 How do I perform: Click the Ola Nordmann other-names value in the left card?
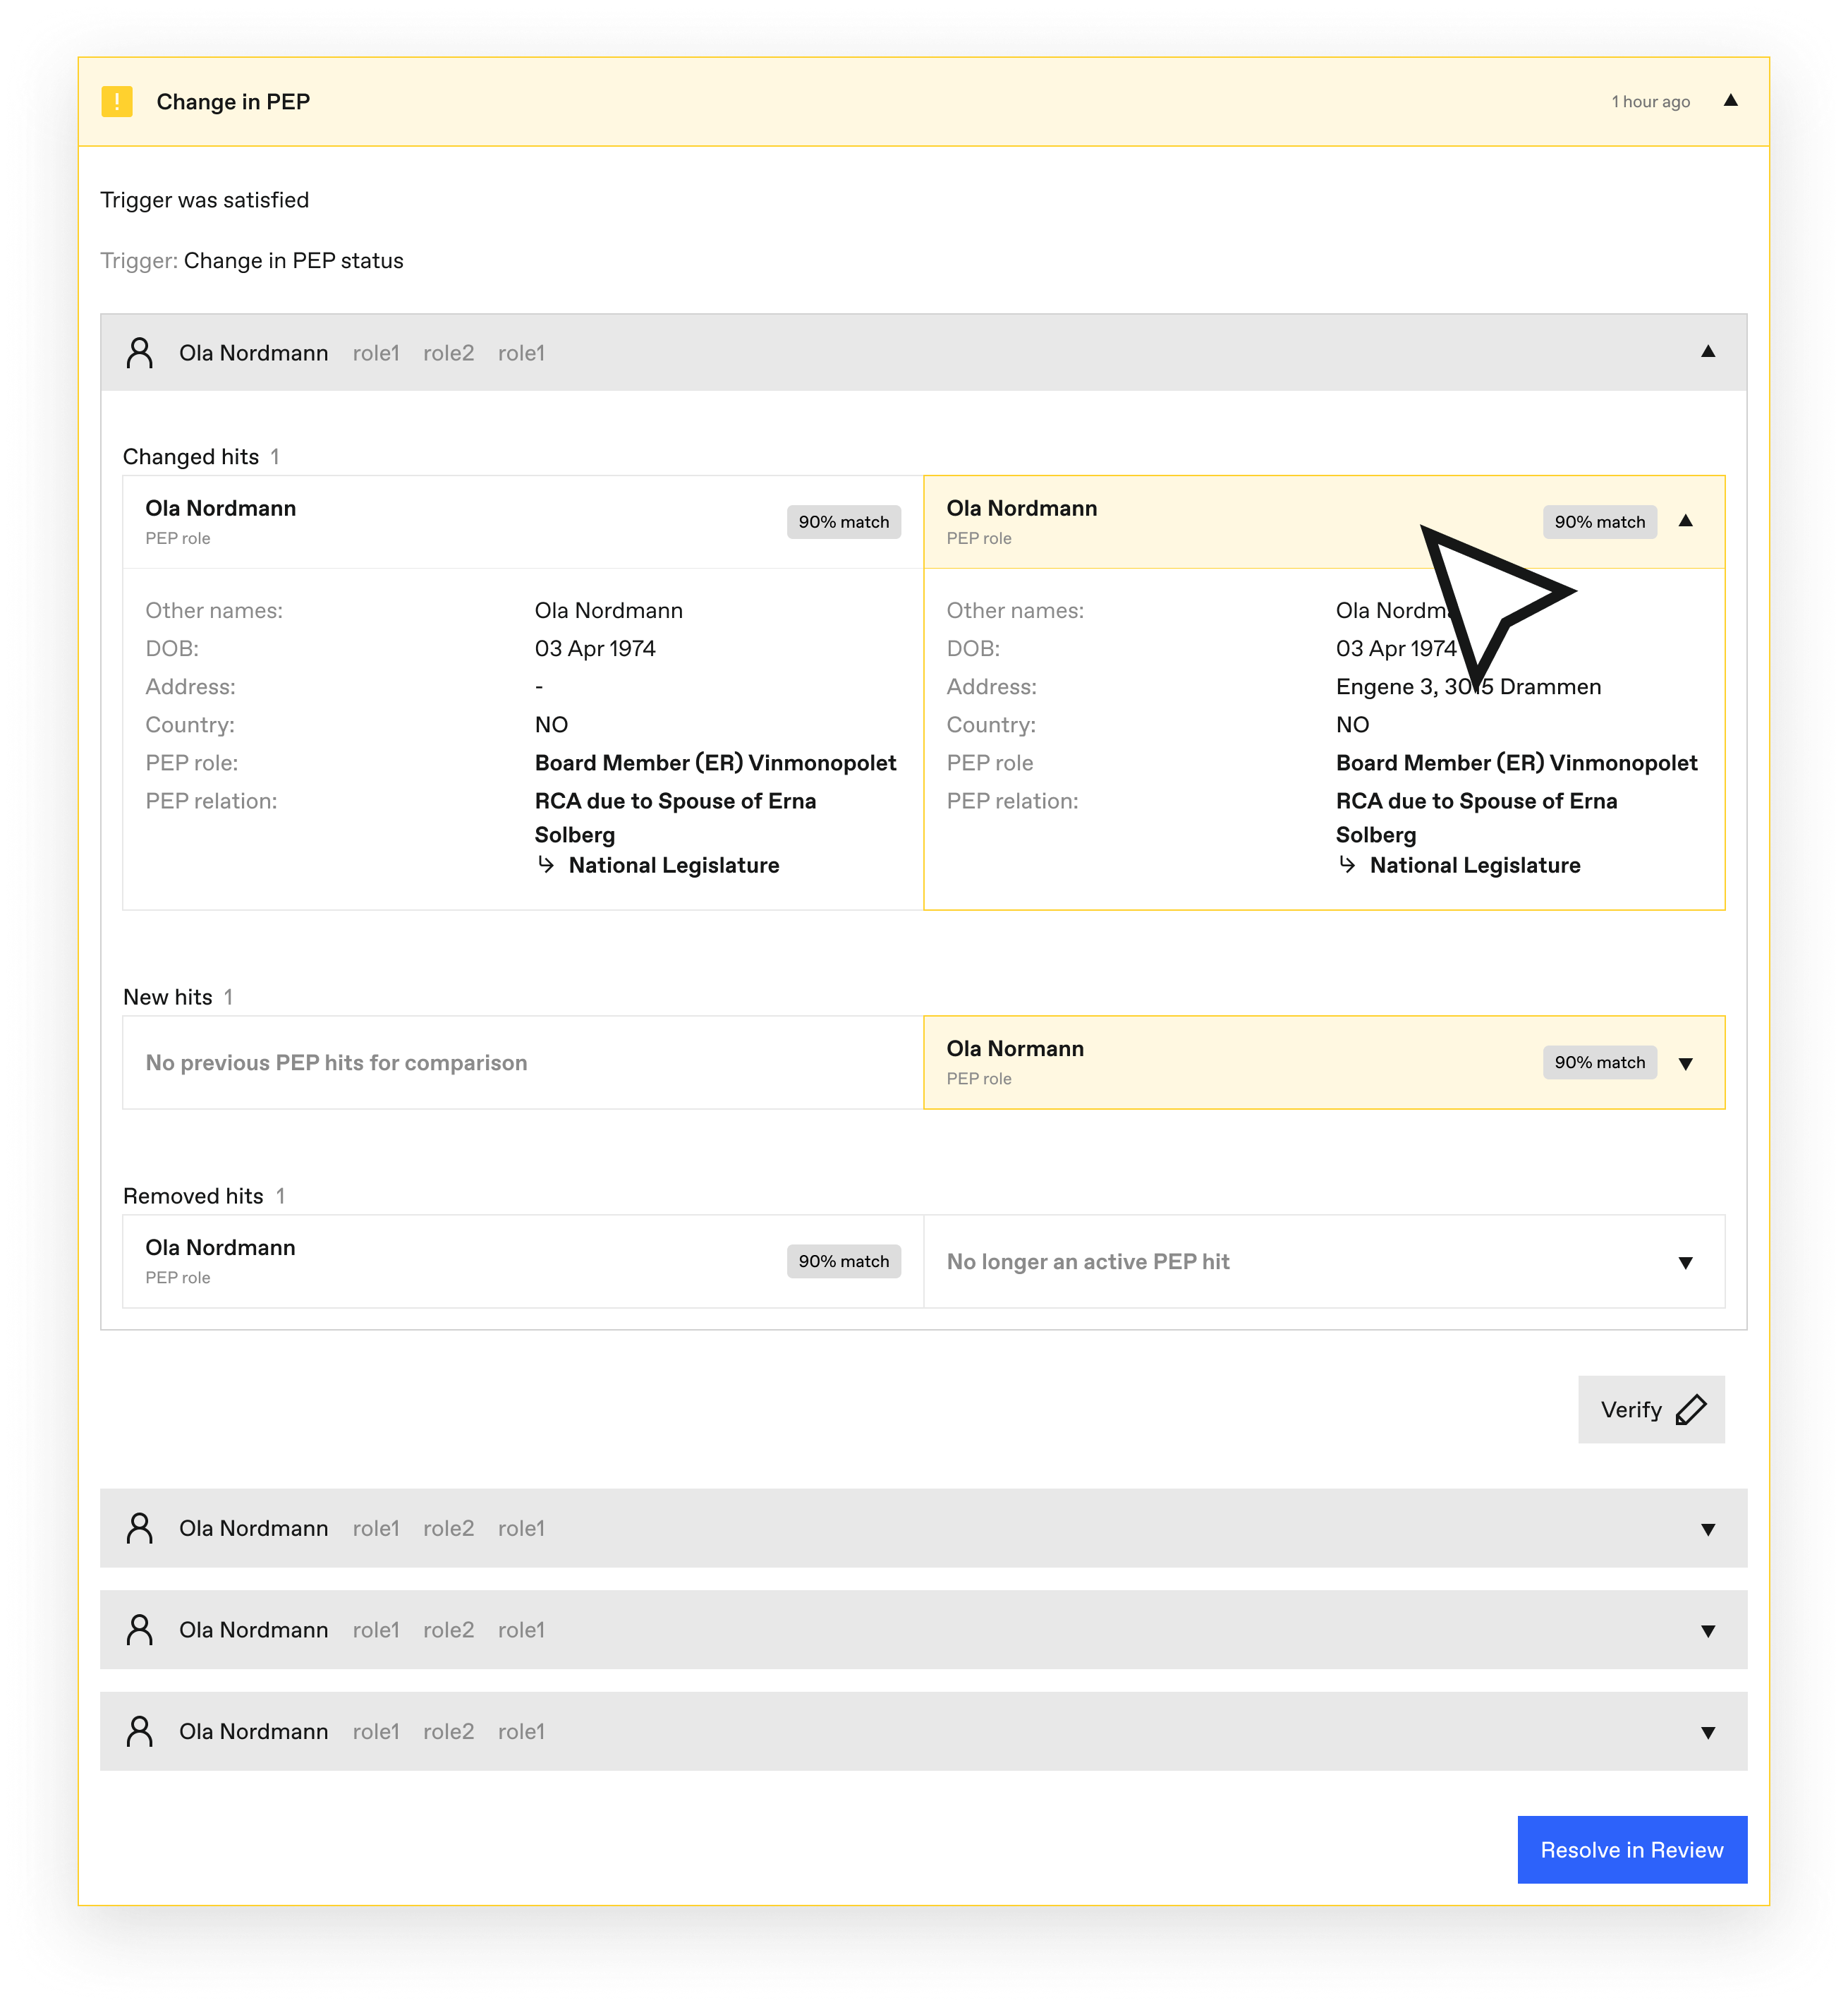(x=608, y=610)
